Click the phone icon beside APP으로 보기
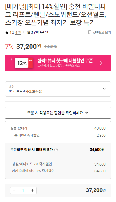Screen dimensions: 116x202 pos(90,32)
